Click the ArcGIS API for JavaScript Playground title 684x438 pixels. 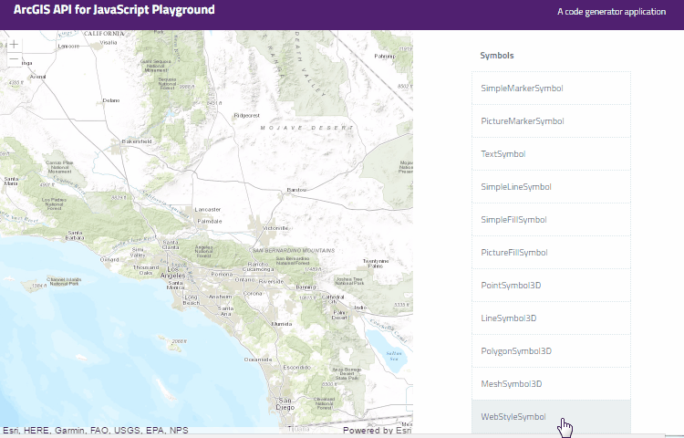pos(114,10)
